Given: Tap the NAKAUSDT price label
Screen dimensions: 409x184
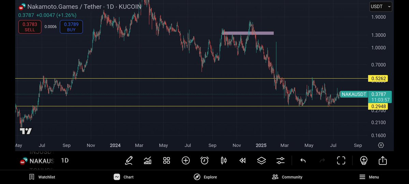Looking at the screenshot, I should click(x=354, y=94).
